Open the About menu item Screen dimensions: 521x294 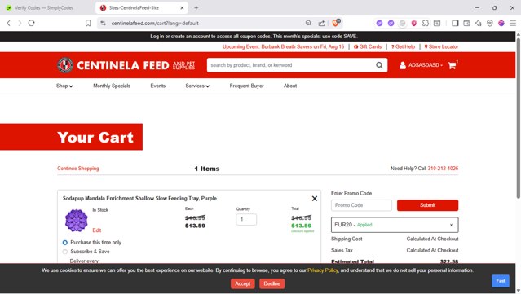tap(290, 86)
